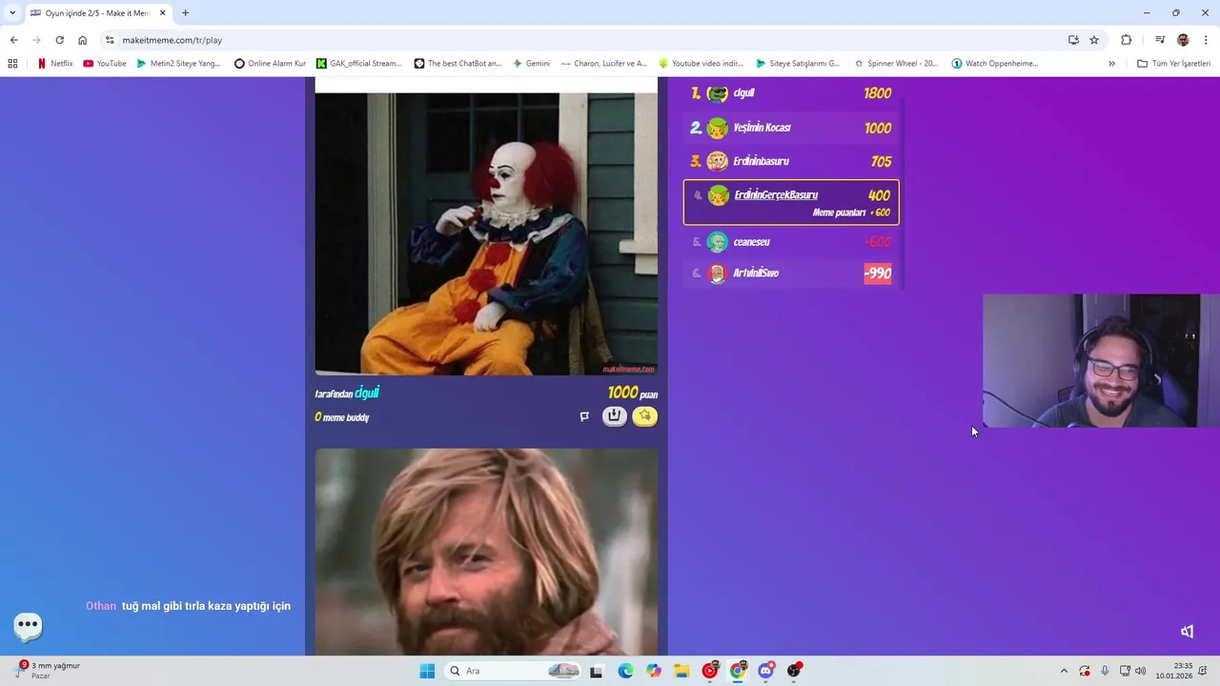The image size is (1220, 686).
Task: Open a new tab
Action: pyautogui.click(x=185, y=13)
